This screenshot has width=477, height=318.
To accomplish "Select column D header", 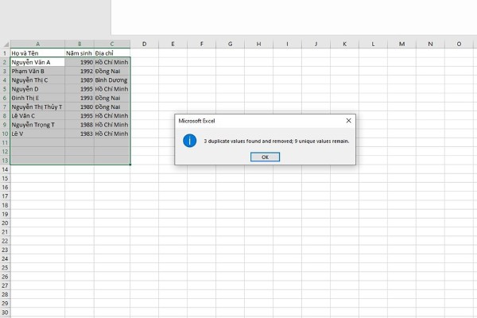I will (x=144, y=44).
